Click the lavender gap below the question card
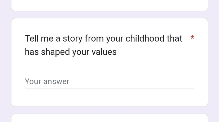Screen dimensions: 219x122 coord(109,110)
